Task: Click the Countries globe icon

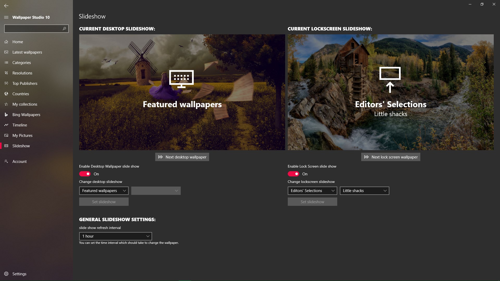Action: [6, 94]
